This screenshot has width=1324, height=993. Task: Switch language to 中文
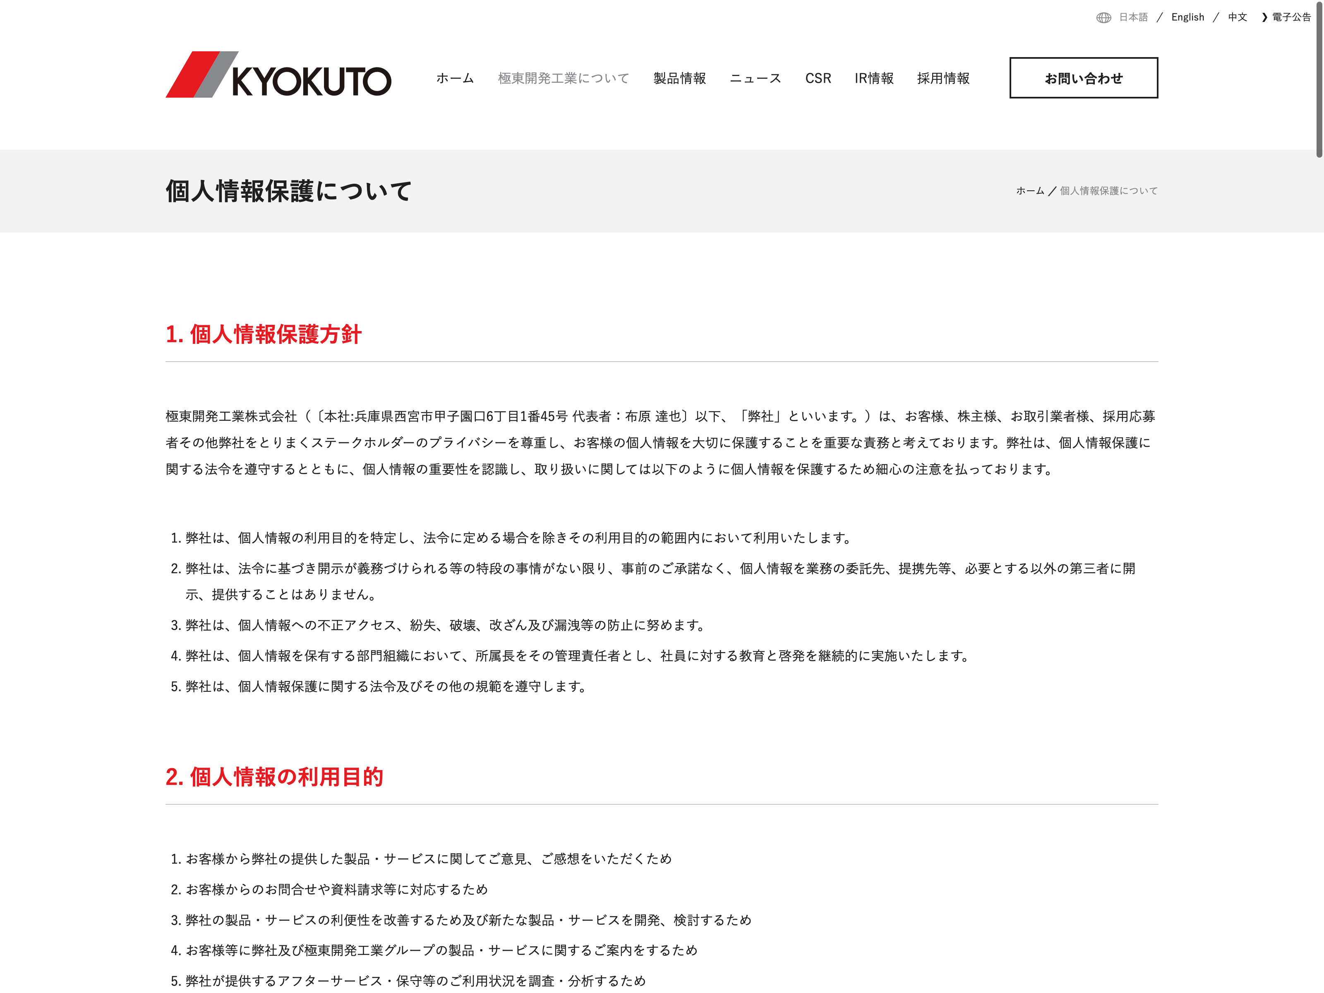point(1237,17)
